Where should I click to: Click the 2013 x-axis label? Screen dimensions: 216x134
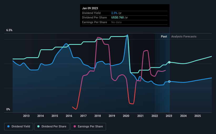[x=26, y=116]
